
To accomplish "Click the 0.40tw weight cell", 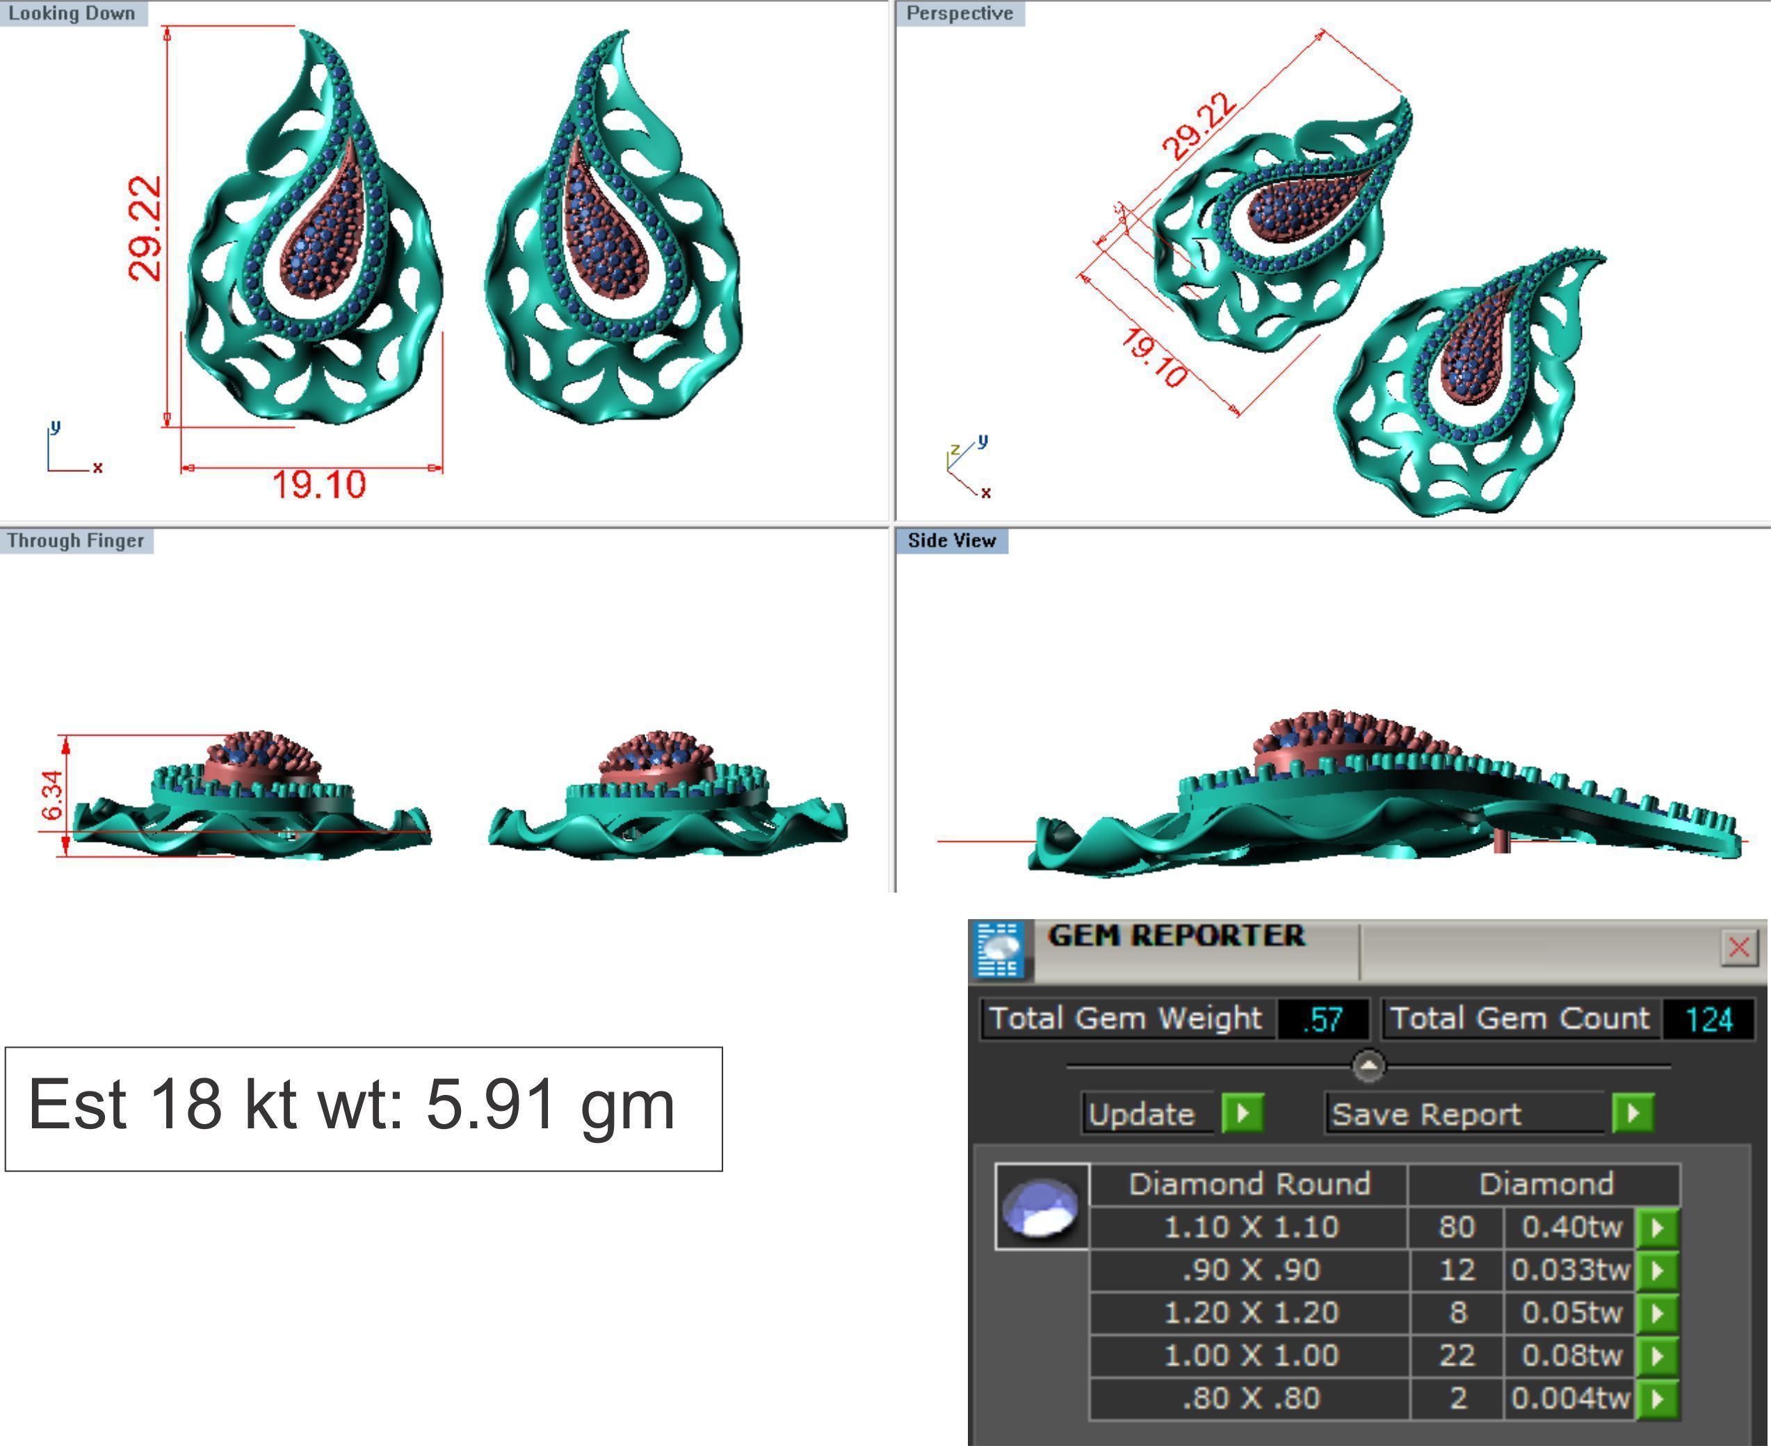I will click(1569, 1227).
